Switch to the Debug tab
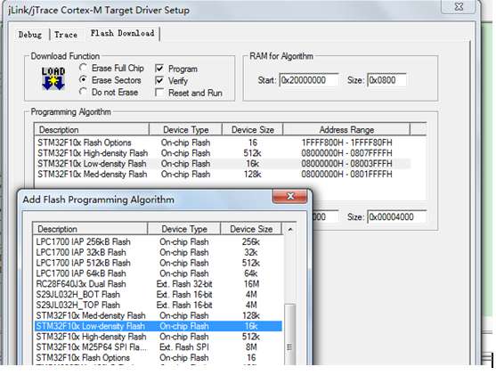Image resolution: width=496 pixels, height=375 pixels. click(x=30, y=35)
